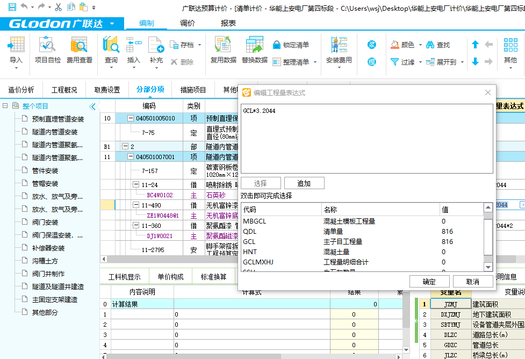Open 工程概况 tab
The width and height of the screenshot is (525, 359).
pos(64,90)
